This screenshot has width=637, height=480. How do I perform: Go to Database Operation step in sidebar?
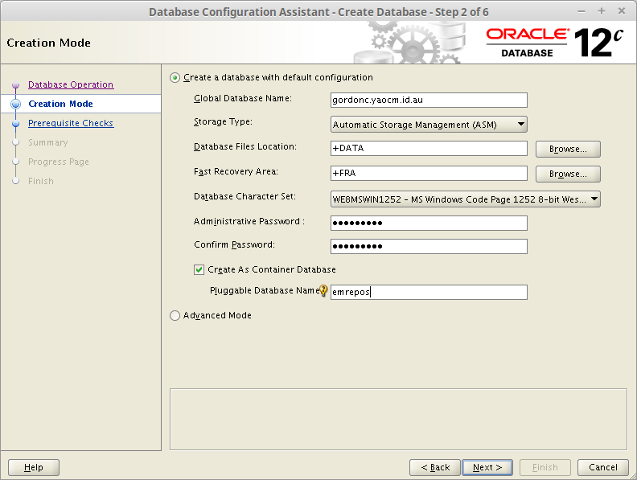tap(71, 84)
